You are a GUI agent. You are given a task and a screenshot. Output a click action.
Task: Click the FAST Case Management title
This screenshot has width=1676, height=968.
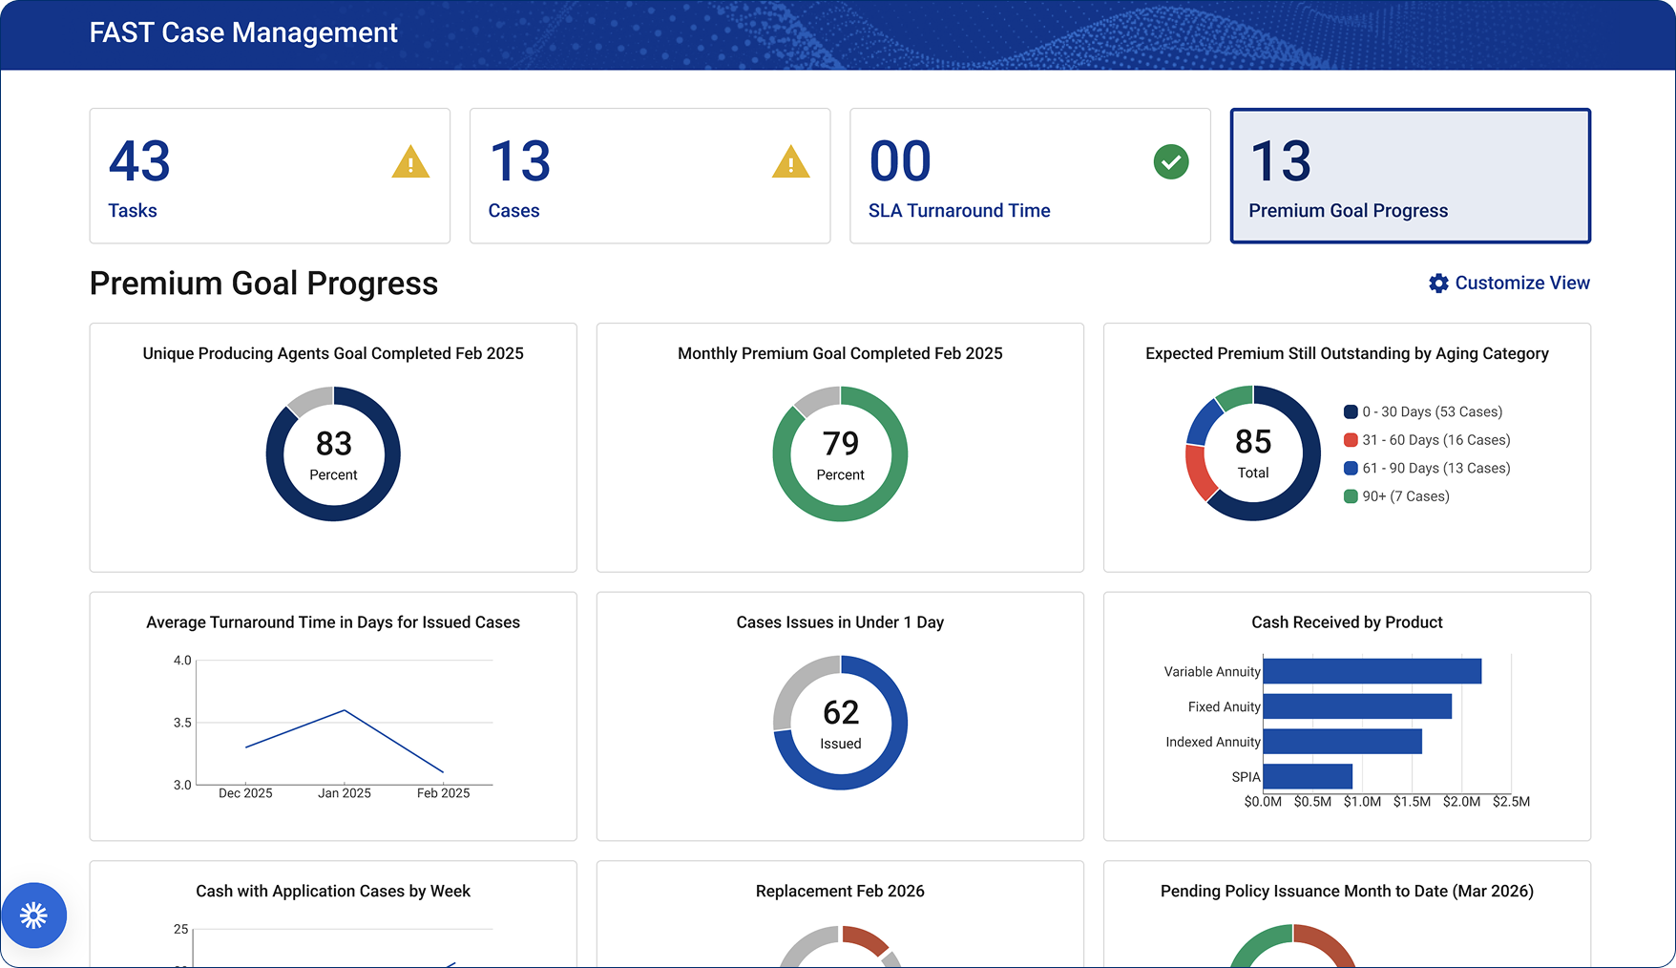click(x=243, y=32)
